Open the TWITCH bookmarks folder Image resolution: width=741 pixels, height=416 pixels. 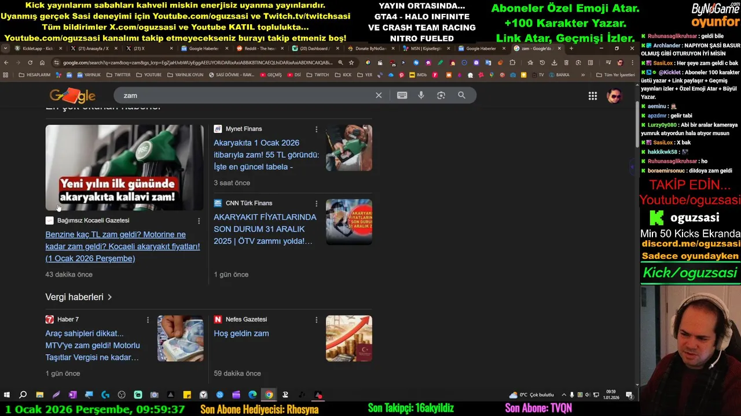(318, 75)
